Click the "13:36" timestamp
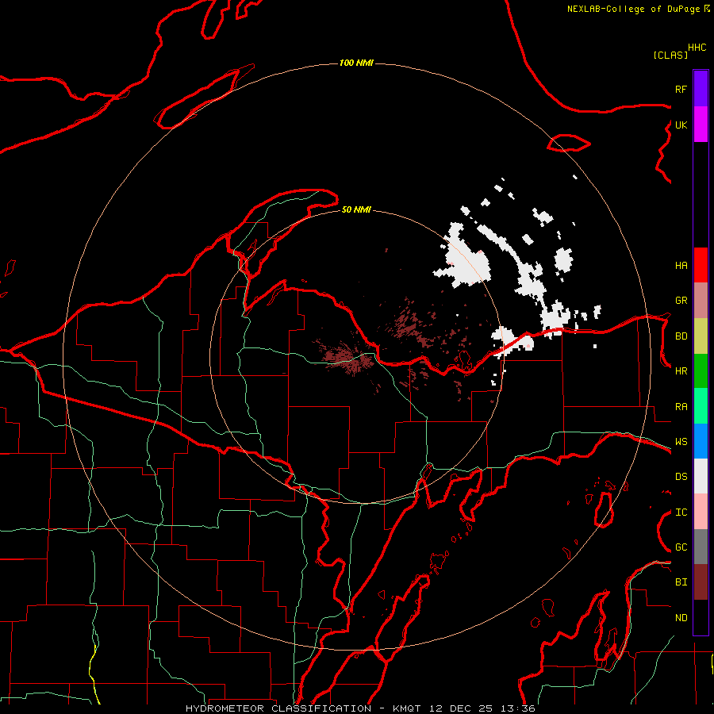 click(x=516, y=708)
